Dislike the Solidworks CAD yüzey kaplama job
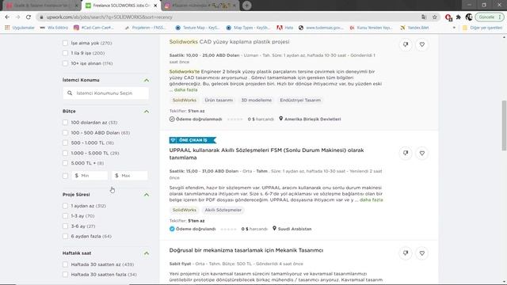The image size is (507, 285). point(406,44)
